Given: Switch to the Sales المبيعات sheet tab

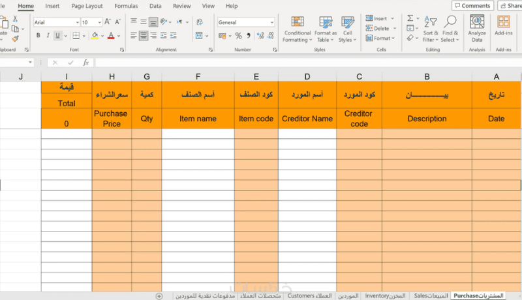Looking at the screenshot, I should tap(431, 295).
